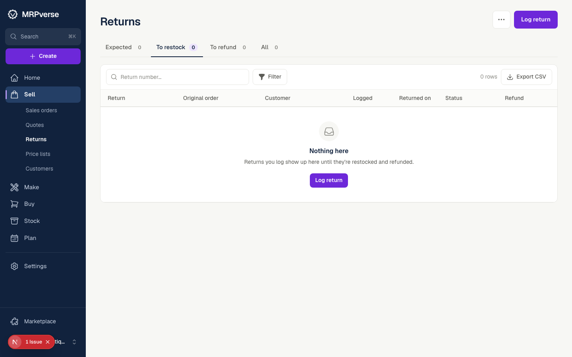The image size is (572, 357).
Task: Open Quotes in the Sell submenu
Action: tap(35, 125)
